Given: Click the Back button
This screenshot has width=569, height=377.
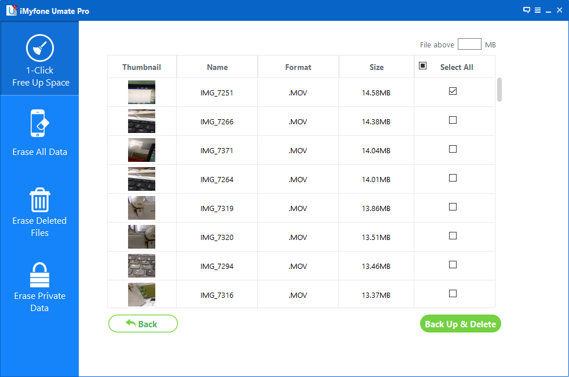Looking at the screenshot, I should coord(143,324).
